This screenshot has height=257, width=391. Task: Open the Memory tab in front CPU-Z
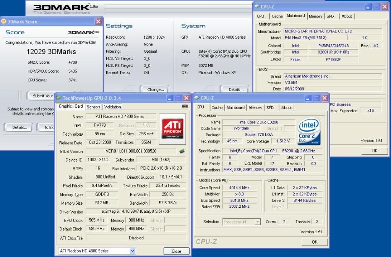pyautogui.click(x=255, y=108)
